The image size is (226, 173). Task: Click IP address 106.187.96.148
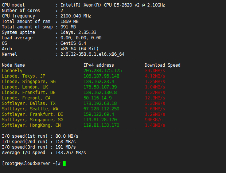101,76
